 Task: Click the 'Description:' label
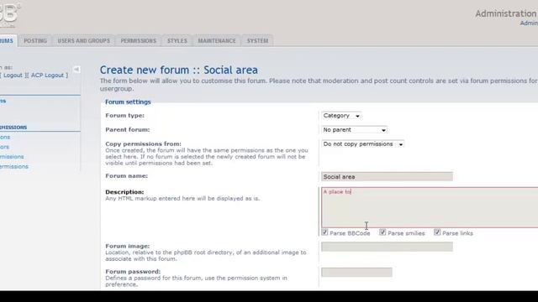click(124, 192)
